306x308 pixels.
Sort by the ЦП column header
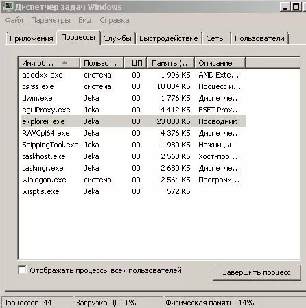pyautogui.click(x=135, y=63)
